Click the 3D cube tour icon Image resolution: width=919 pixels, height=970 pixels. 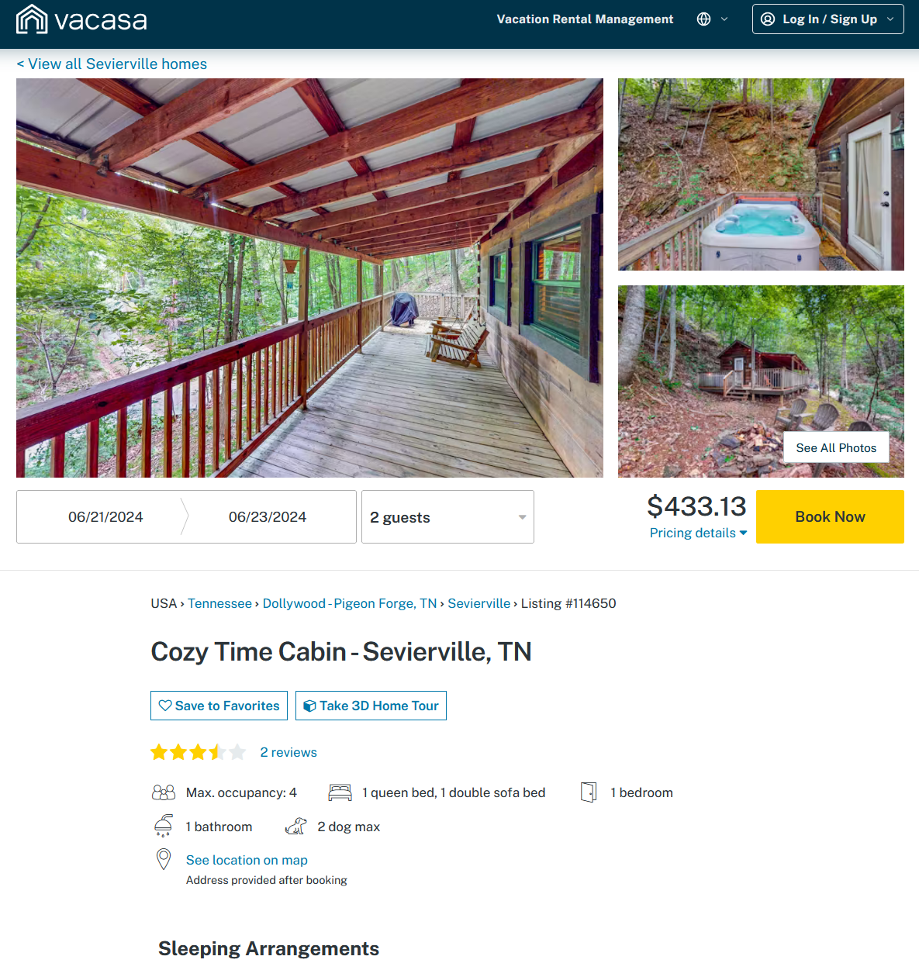309,706
